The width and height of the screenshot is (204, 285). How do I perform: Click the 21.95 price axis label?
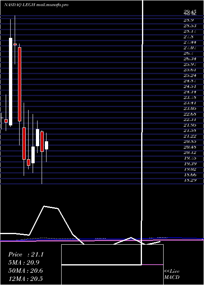190,125
